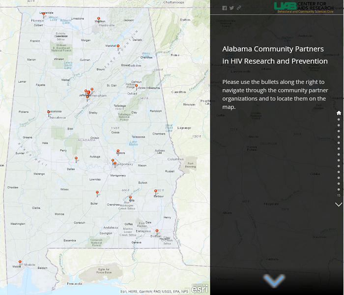Open the Dallas county map marker
Viewport: 344px width, 295px height.
pyautogui.click(x=76, y=159)
